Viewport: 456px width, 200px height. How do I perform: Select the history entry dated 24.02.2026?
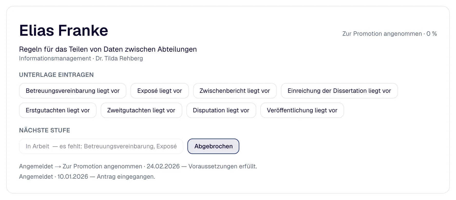pyautogui.click(x=138, y=166)
